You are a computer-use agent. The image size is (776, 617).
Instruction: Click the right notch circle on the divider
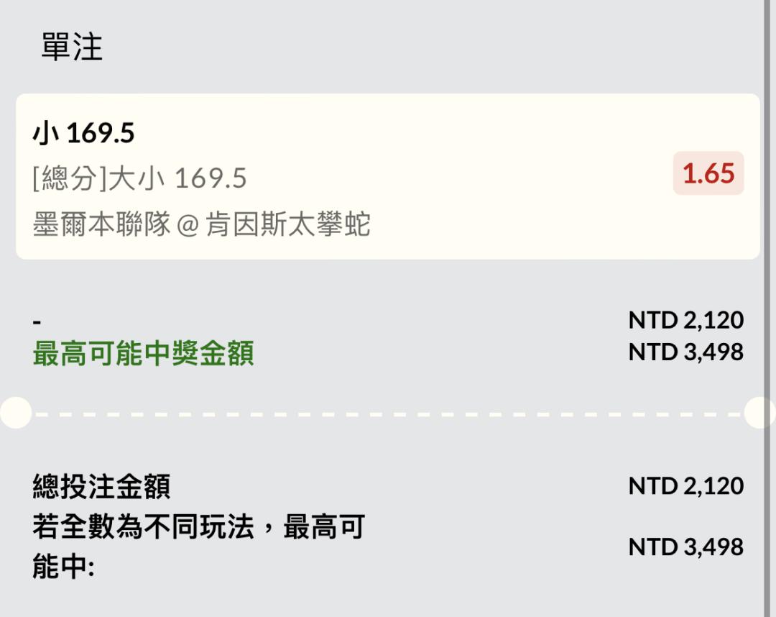coord(760,413)
